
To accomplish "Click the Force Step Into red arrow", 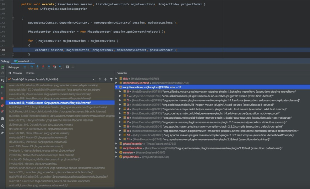I will coord(43,67).
